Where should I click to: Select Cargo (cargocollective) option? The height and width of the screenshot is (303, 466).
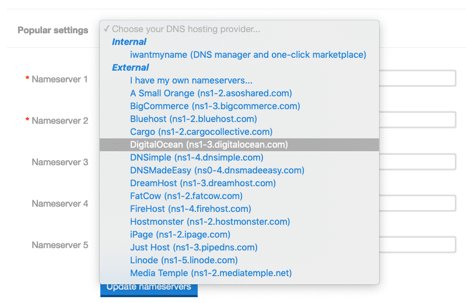click(201, 132)
